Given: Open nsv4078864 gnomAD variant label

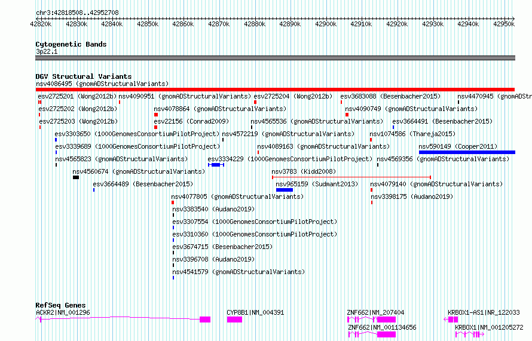Looking at the screenshot, I should coord(220,109).
